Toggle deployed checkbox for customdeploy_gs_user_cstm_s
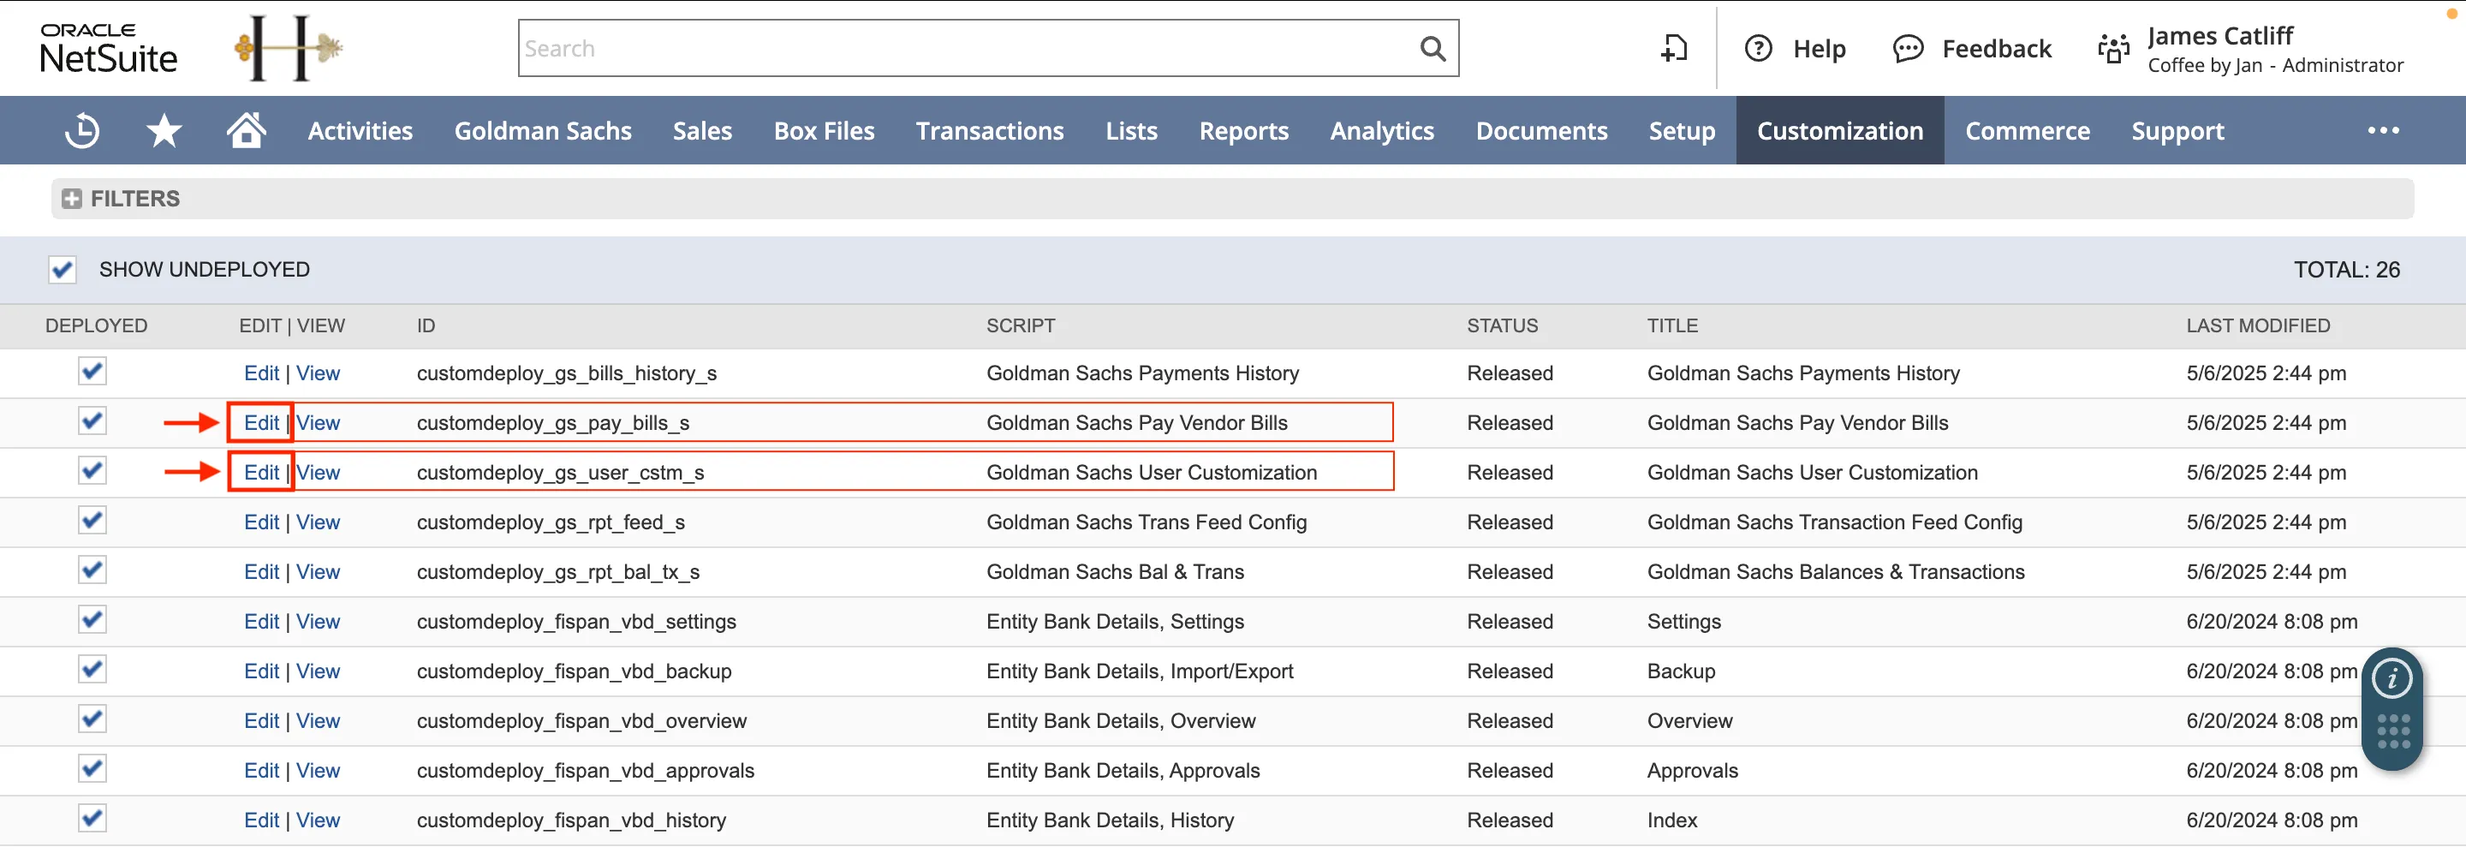2466x853 pixels. point(92,471)
